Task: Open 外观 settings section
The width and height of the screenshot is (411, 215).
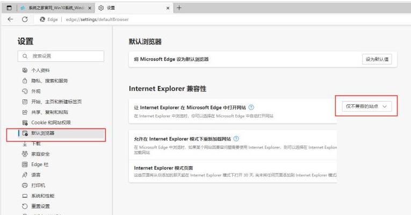Action: (35, 91)
